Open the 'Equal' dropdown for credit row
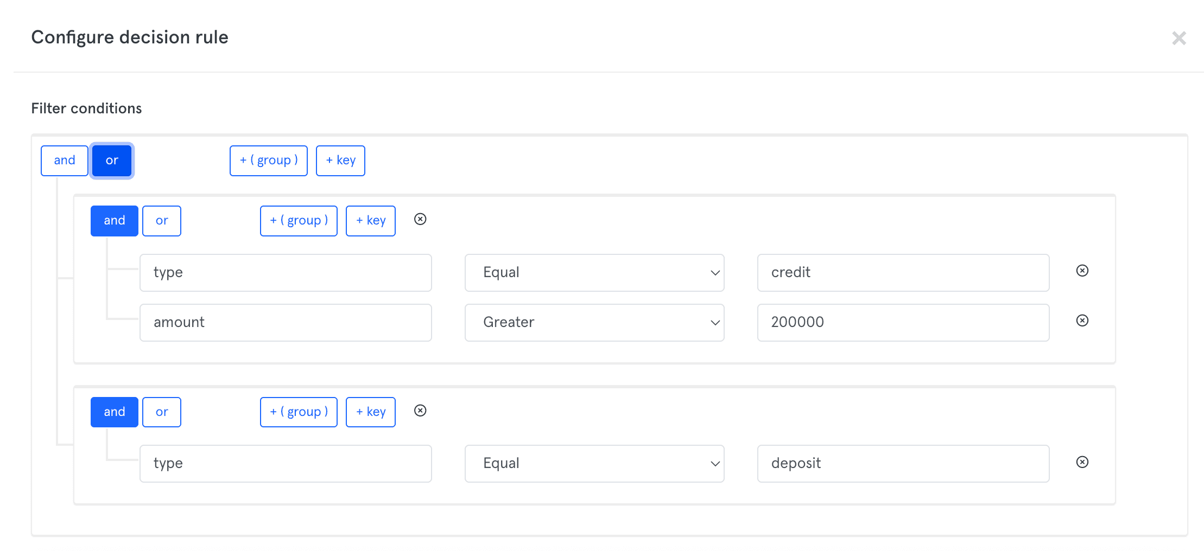The height and width of the screenshot is (551, 1204). (594, 273)
